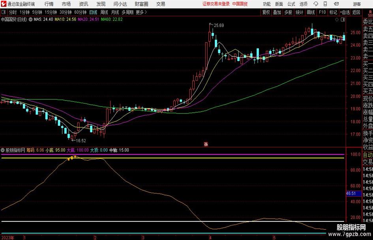Screen dimensions: 373x240
Task: Click the month 4 marker on time axis
Action: [x=210, y=238]
